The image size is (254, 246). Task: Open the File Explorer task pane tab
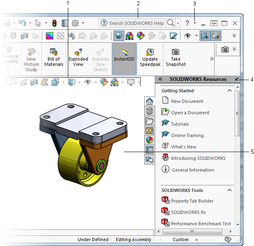pyautogui.click(x=150, y=120)
